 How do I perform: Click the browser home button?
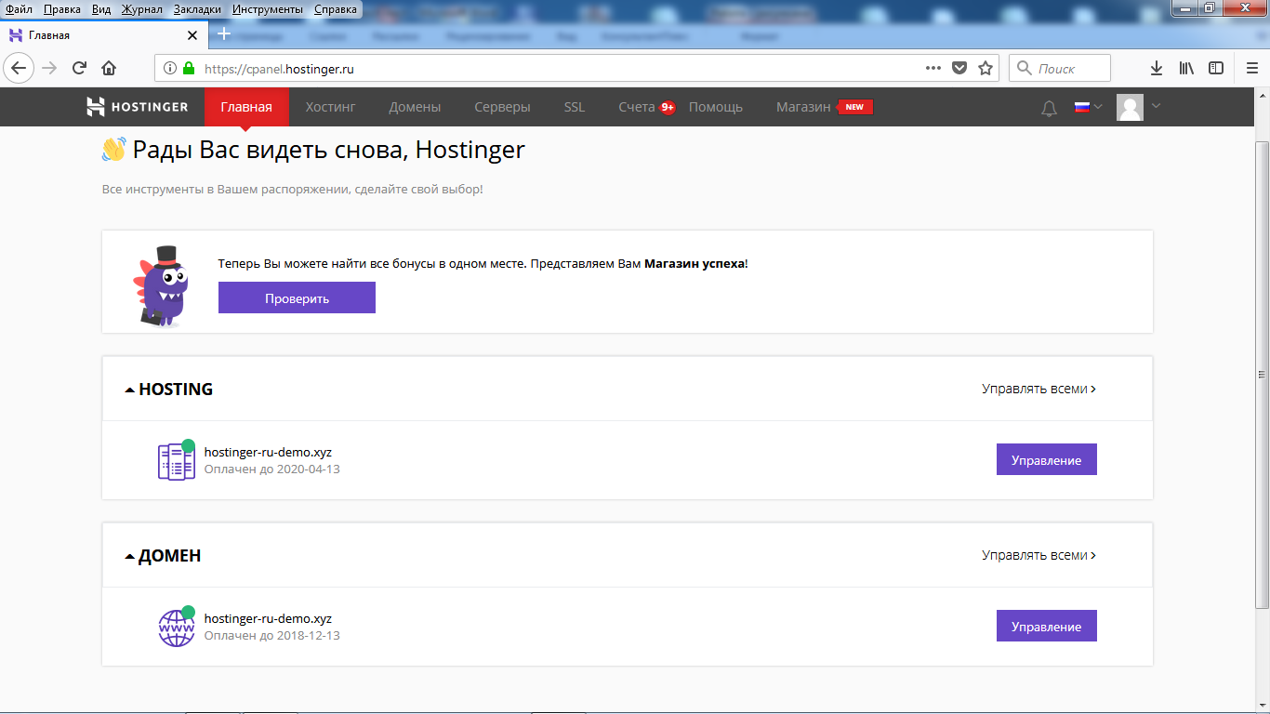[x=109, y=68]
